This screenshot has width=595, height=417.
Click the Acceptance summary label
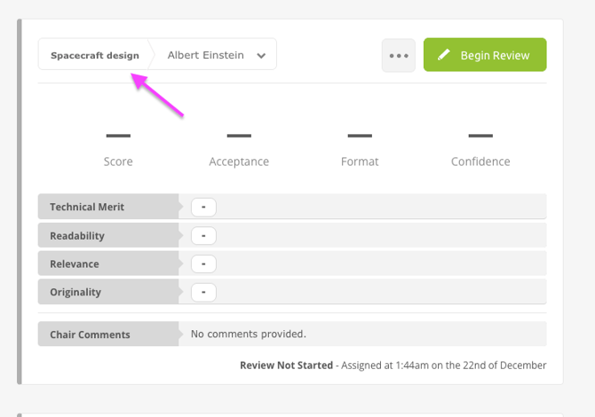click(x=239, y=161)
